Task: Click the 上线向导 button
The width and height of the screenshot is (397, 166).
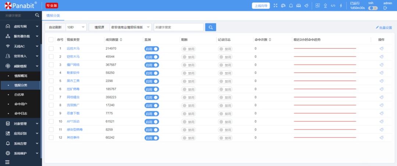Action: pyautogui.click(x=261, y=6)
